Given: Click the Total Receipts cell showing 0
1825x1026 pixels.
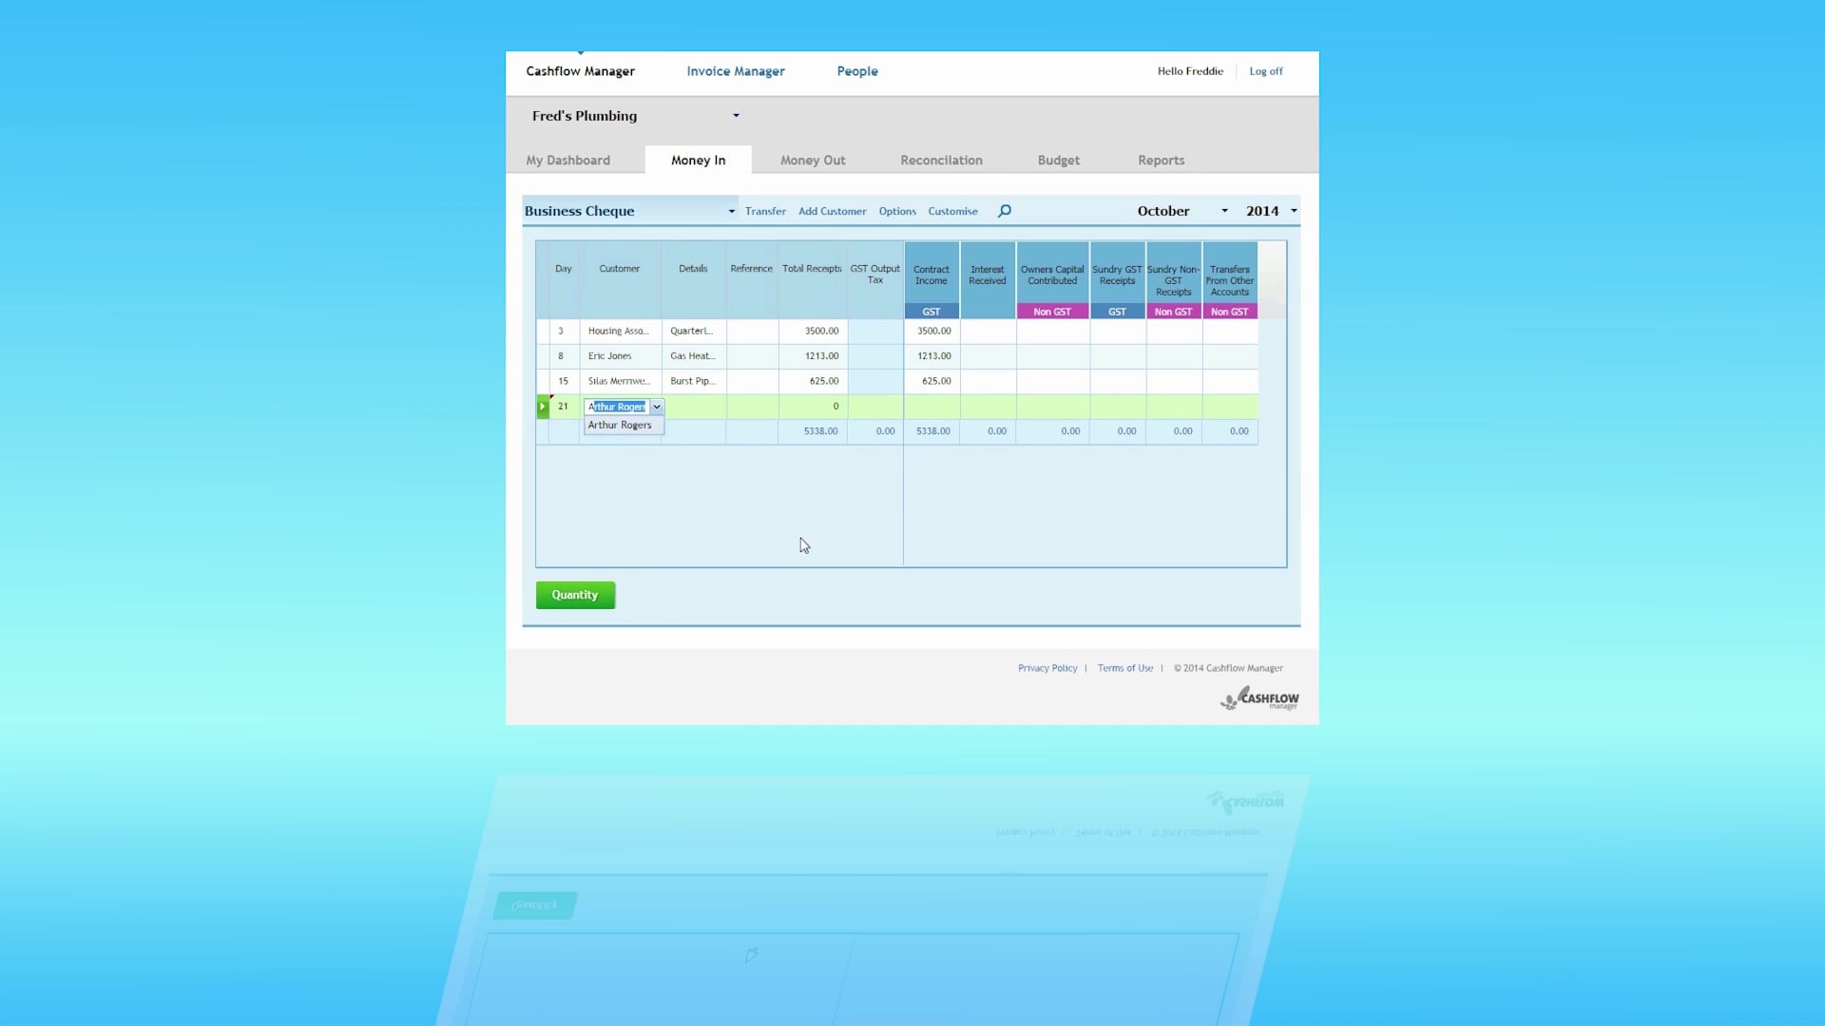Looking at the screenshot, I should [x=813, y=407].
